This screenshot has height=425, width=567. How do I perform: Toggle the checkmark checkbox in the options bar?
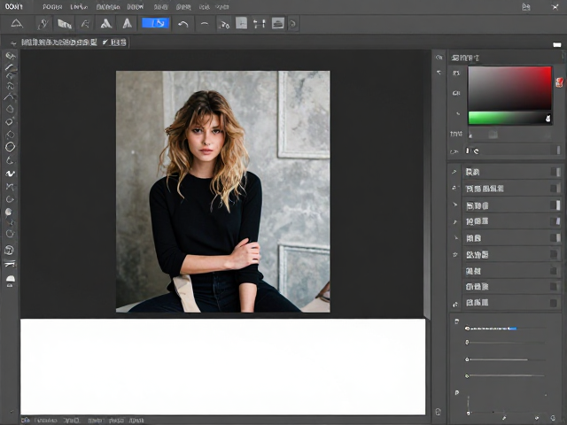click(105, 42)
